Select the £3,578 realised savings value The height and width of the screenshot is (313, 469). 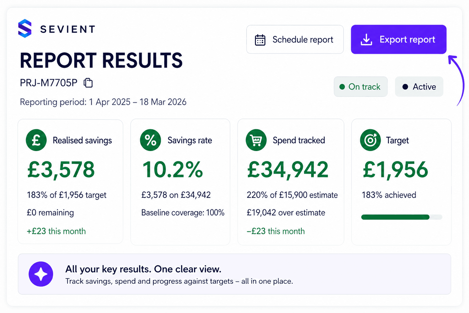(x=61, y=169)
